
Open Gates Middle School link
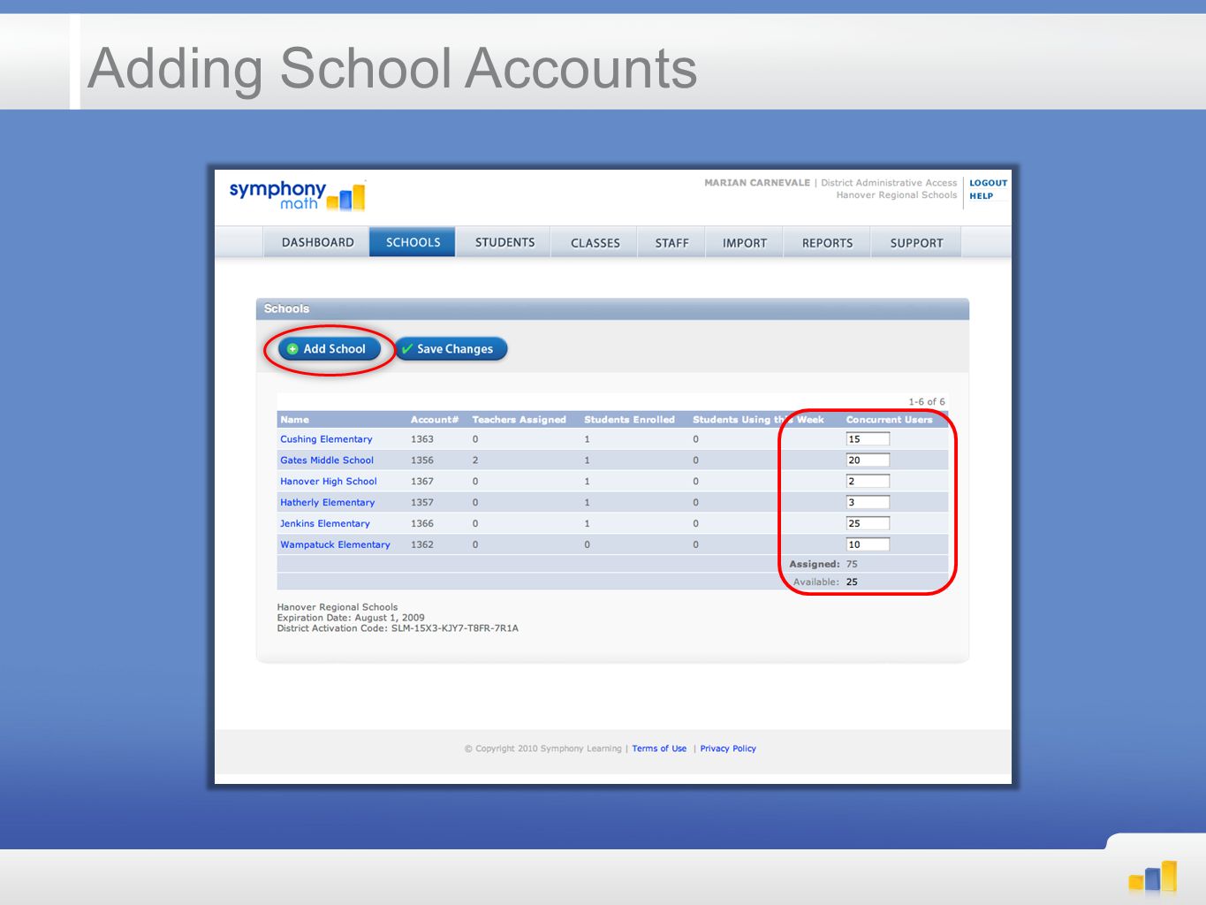pos(327,460)
